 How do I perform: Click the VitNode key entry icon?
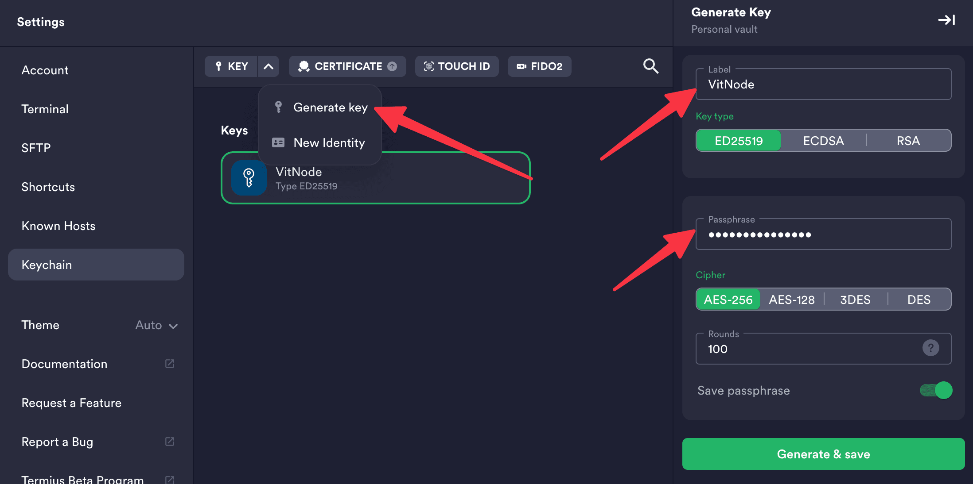click(248, 178)
